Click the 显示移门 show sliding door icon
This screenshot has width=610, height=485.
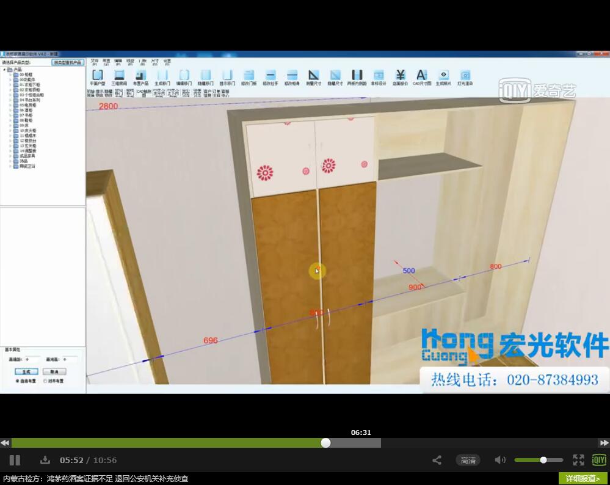pyautogui.click(x=227, y=77)
